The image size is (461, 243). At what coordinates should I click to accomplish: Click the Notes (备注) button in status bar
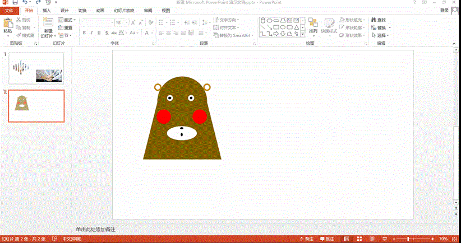pos(306,239)
